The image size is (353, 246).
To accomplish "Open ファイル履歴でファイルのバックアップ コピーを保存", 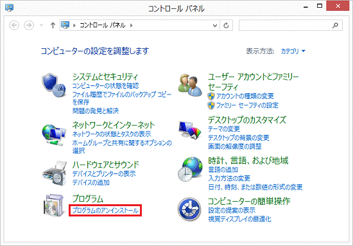I will coord(122,98).
